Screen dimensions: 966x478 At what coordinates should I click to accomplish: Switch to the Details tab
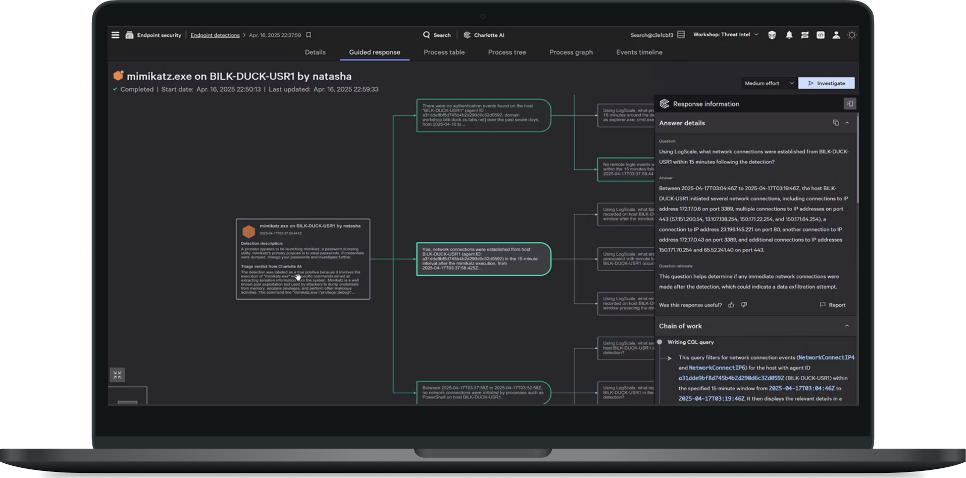click(x=315, y=52)
